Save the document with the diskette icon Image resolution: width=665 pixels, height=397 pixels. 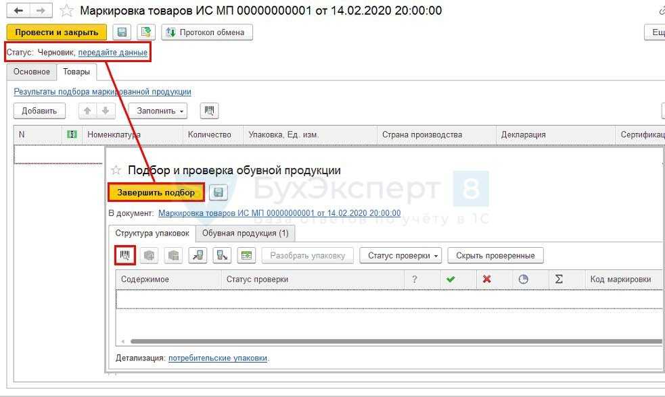(122, 32)
